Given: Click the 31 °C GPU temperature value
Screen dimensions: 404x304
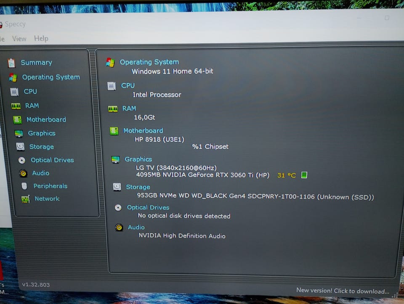Looking at the screenshot, I should click(286, 175).
